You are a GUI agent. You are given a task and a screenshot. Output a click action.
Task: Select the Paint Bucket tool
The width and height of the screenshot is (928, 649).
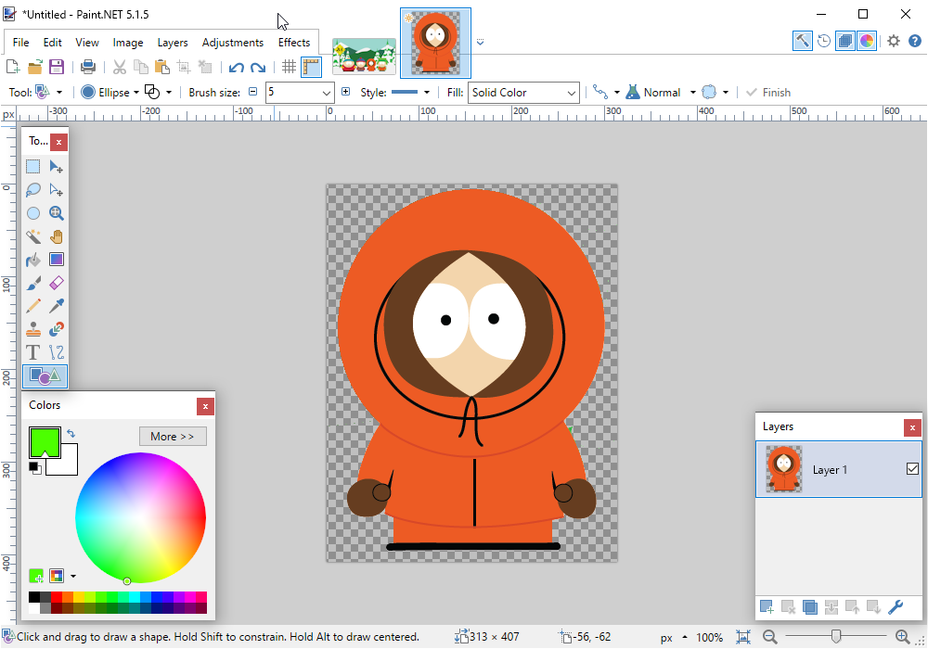tap(33, 260)
